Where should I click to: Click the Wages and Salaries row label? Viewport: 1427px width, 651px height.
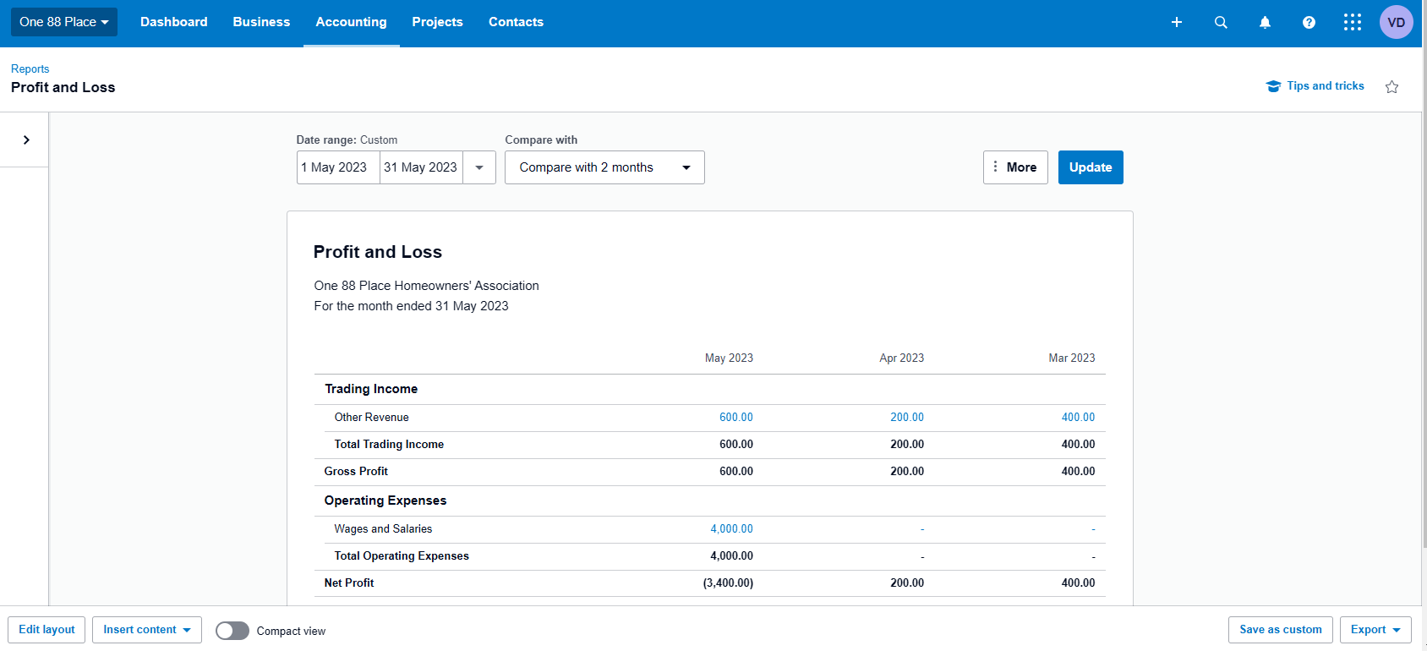(383, 528)
